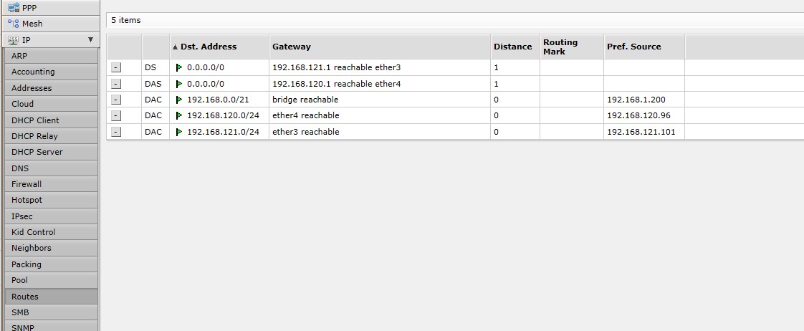Remove the 192.168.121.0/24 route entry

click(x=116, y=132)
